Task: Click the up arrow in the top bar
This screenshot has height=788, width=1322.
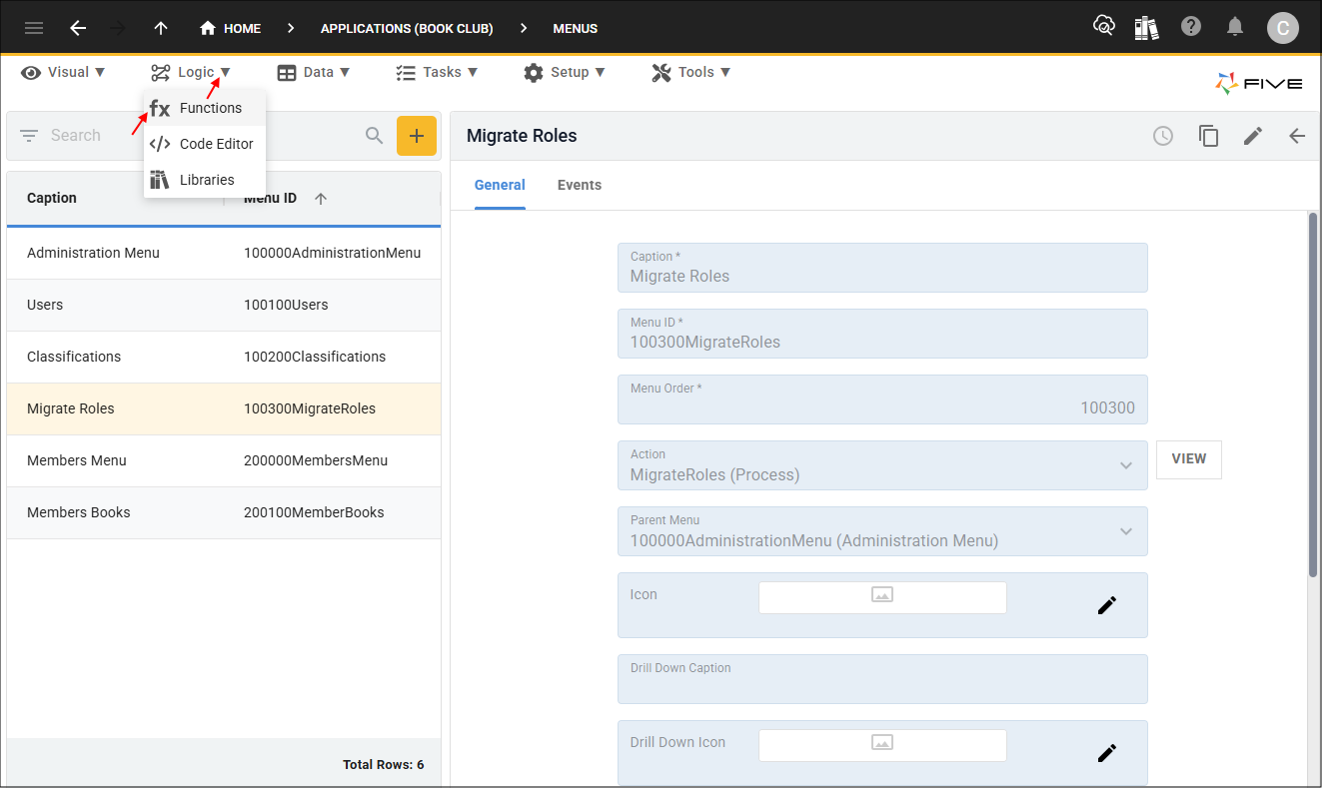Action: point(161,28)
